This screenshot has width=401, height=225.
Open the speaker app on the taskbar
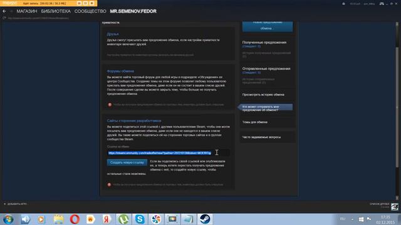tap(25, 219)
